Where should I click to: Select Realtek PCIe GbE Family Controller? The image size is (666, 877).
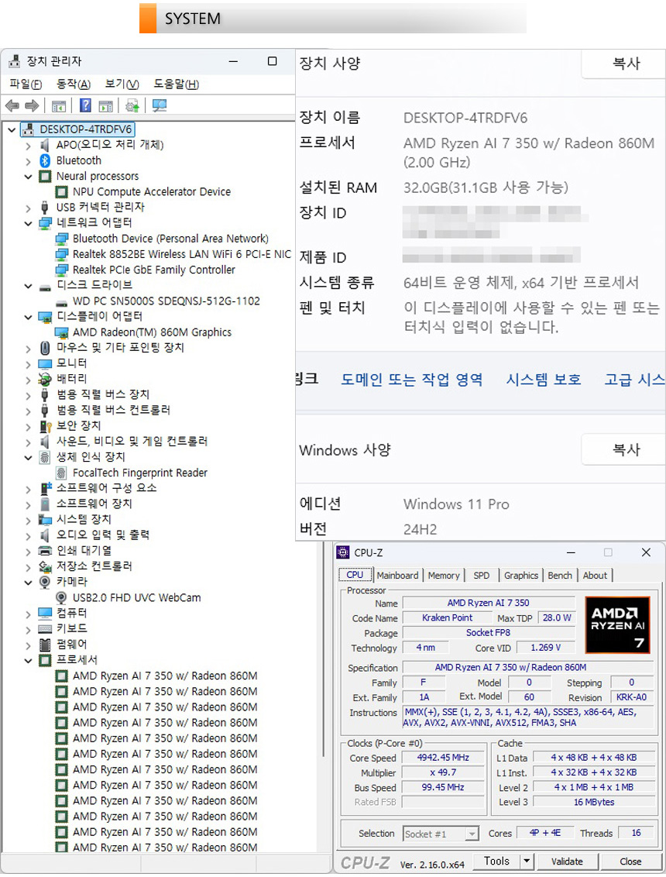(x=153, y=270)
